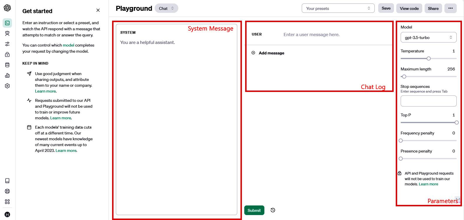Open the Usage bar chart icon

7,75
